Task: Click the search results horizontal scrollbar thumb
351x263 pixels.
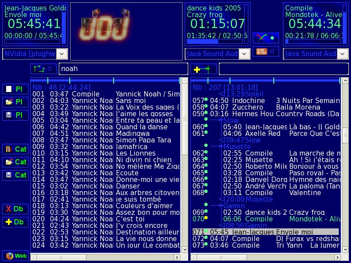Action: (x=61, y=257)
